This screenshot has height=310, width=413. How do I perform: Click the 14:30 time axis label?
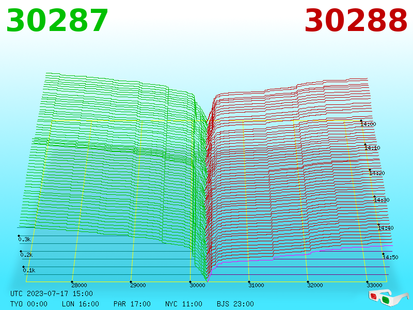[382, 200]
